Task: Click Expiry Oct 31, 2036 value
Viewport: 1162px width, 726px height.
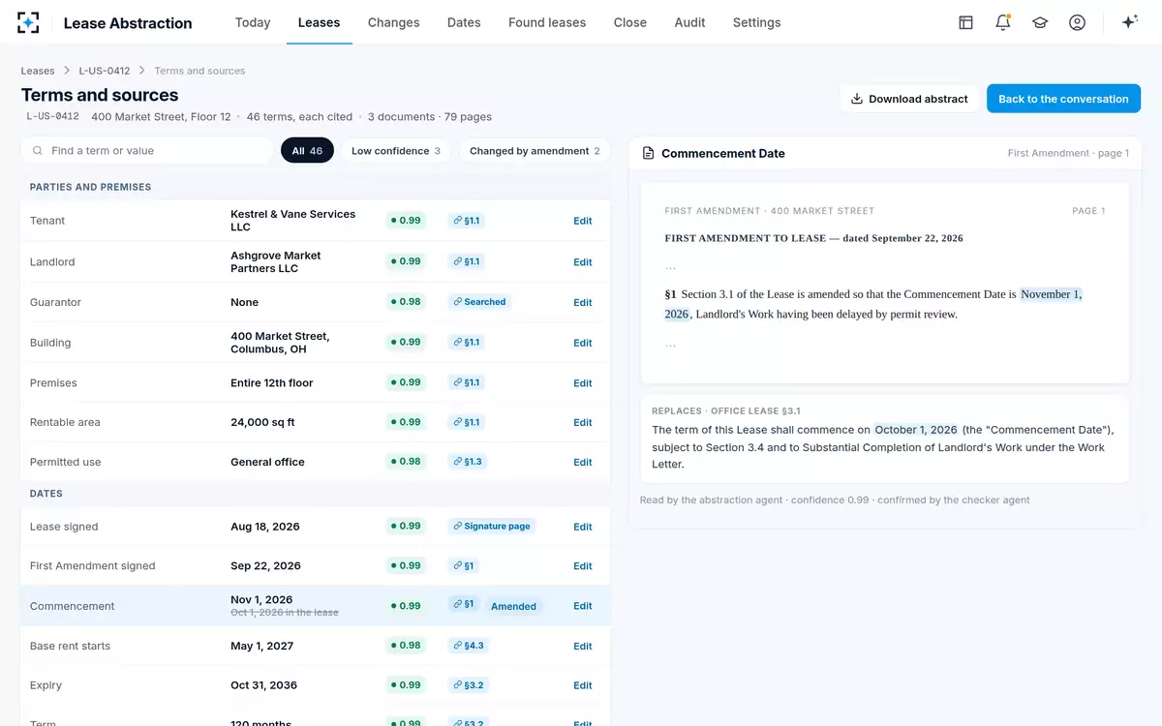Action: (x=263, y=685)
